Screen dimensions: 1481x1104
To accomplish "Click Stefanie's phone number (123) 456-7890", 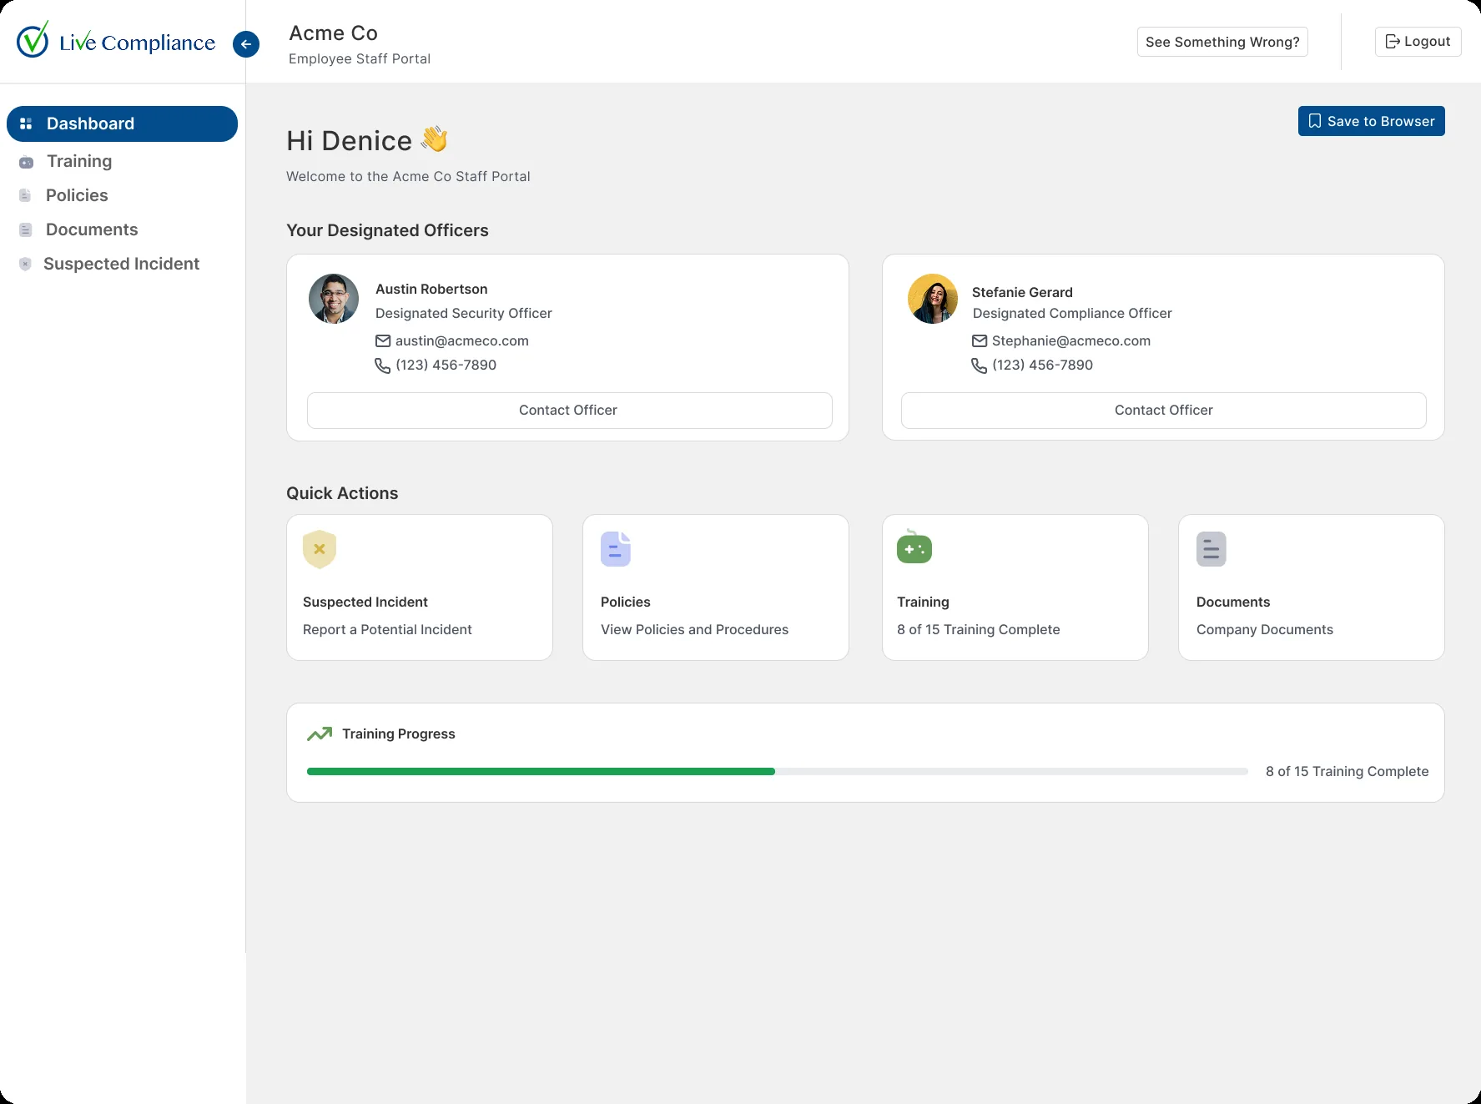I will pos(1043,365).
